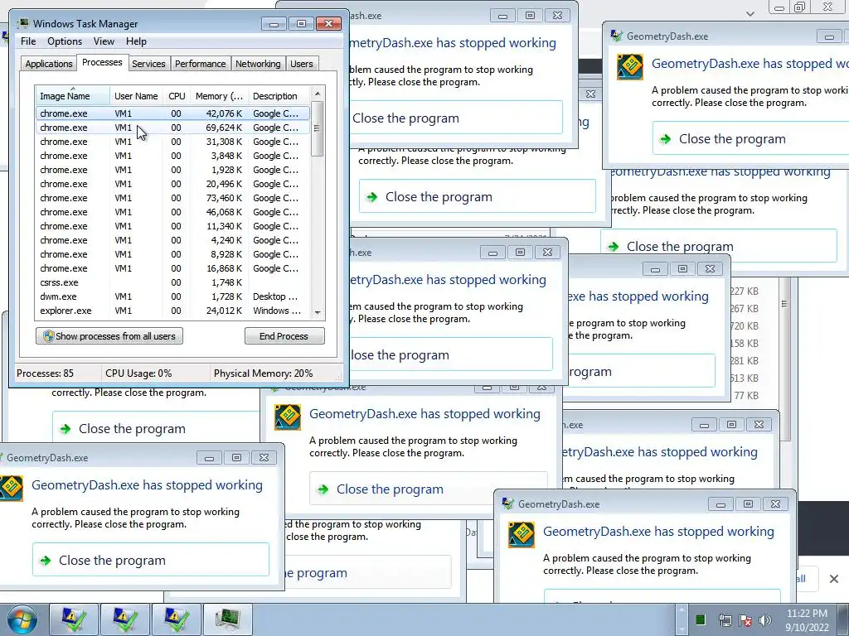
Task: Click Processes: 85 in status bar
Action: coord(45,373)
